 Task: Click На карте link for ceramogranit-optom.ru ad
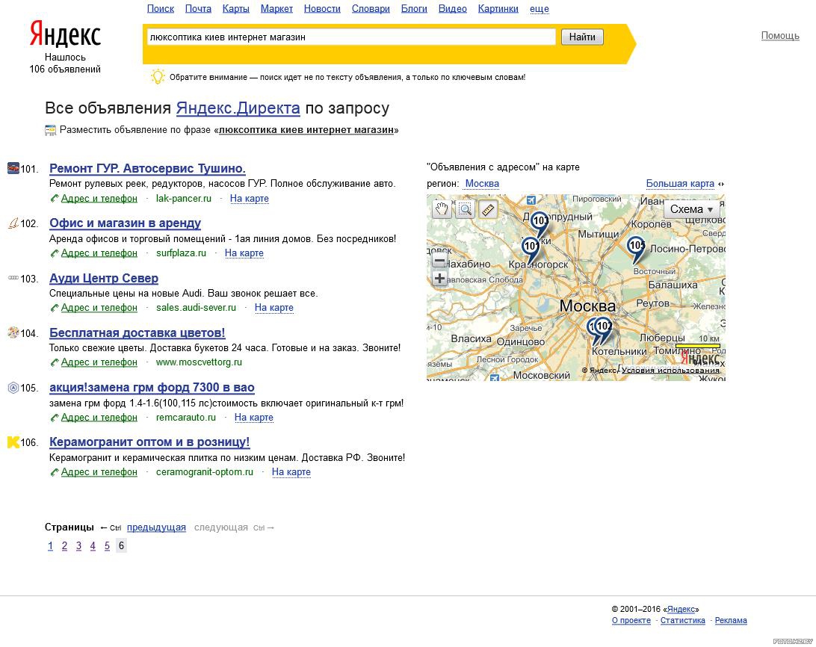point(291,472)
